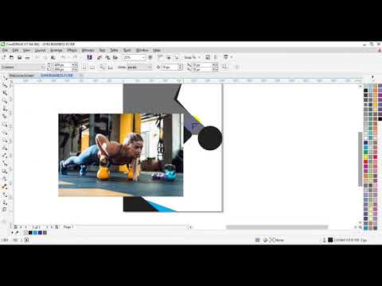382x286 pixels.
Task: Toggle Portrait page orientation
Action: pos(84,67)
